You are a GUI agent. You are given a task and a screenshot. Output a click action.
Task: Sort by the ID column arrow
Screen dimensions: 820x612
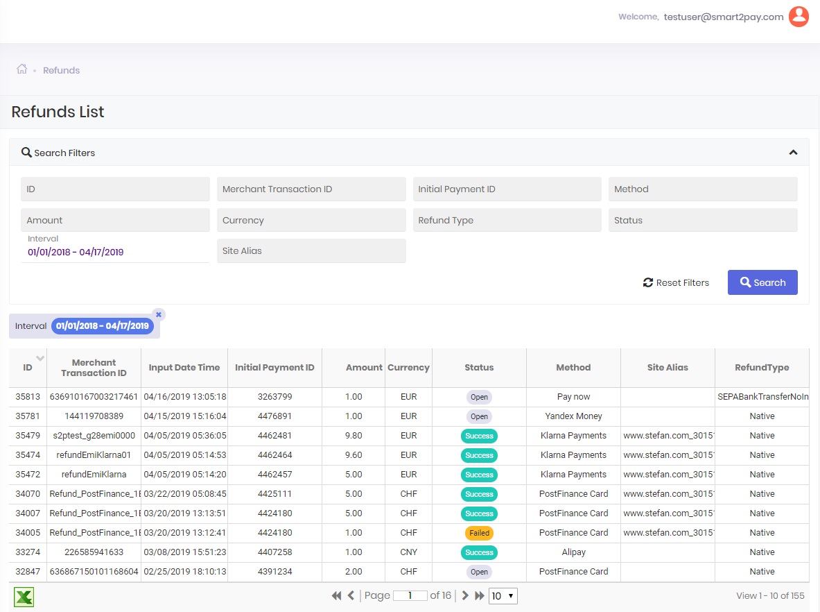[40, 359]
